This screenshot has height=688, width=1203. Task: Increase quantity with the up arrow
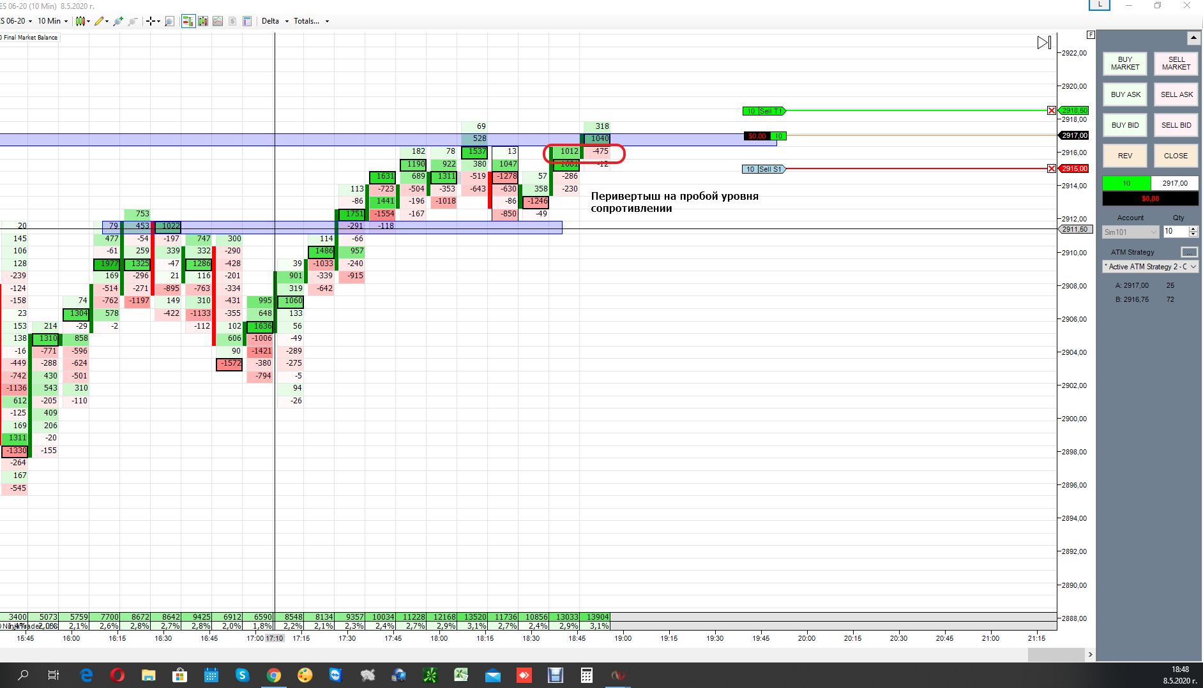pyautogui.click(x=1193, y=228)
